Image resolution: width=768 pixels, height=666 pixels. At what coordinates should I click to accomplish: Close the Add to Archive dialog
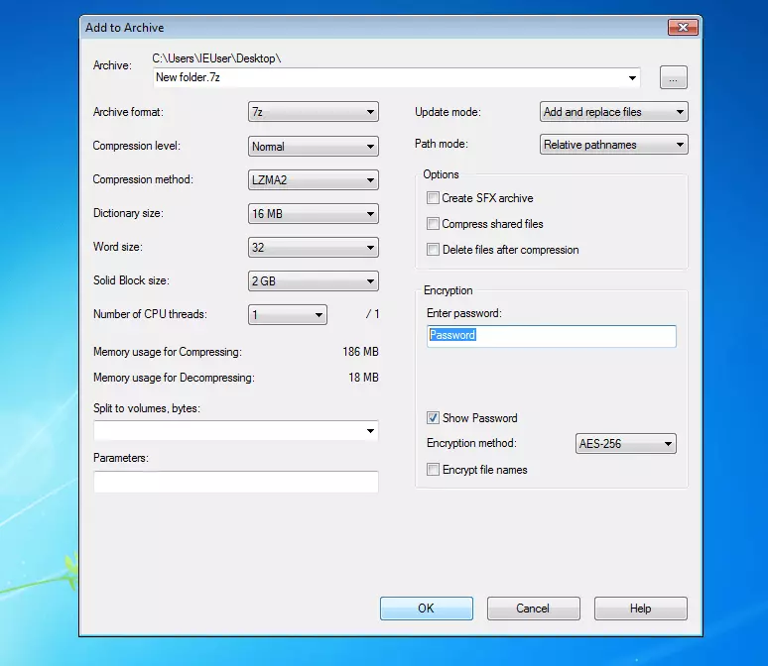pos(681,28)
